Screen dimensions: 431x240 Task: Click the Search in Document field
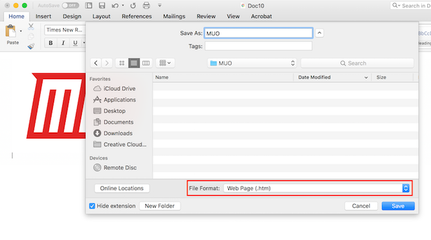(410, 6)
